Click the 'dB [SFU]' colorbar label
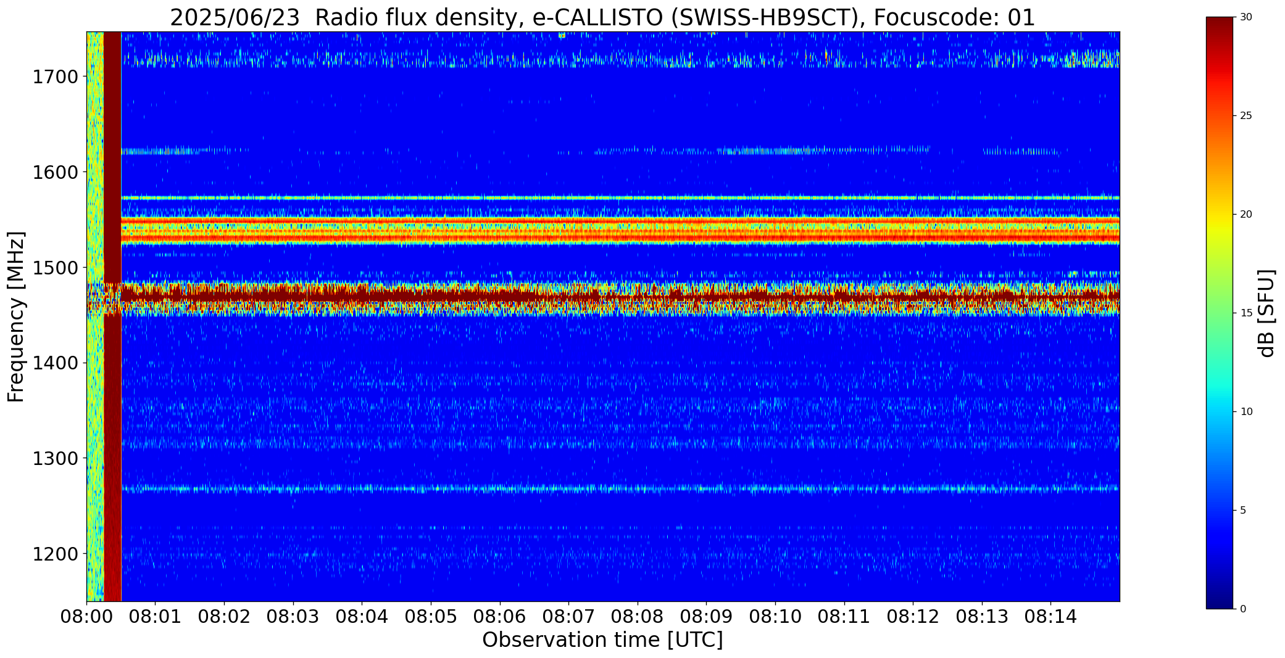This screenshot has height=658, width=1285. coord(1266,313)
